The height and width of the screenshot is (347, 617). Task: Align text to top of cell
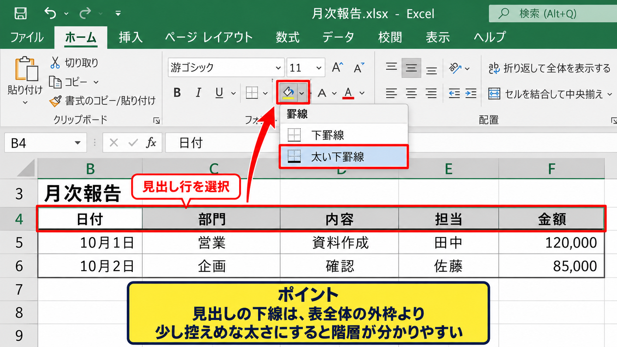(x=391, y=67)
